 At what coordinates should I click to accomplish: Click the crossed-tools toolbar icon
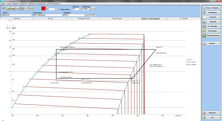(x=26, y=9)
